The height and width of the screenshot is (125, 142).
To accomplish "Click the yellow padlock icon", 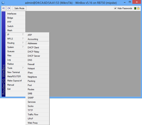I will click(x=138, y=8).
